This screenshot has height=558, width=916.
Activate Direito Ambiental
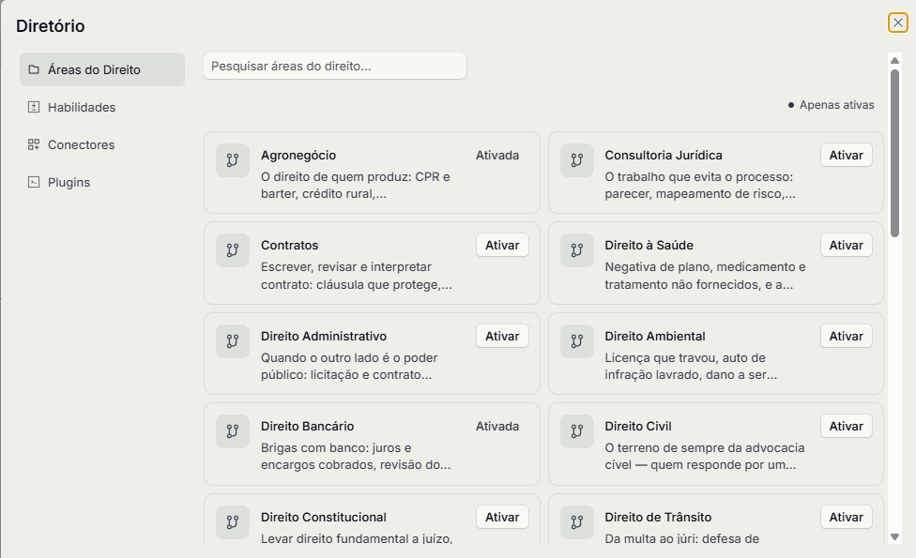click(846, 336)
